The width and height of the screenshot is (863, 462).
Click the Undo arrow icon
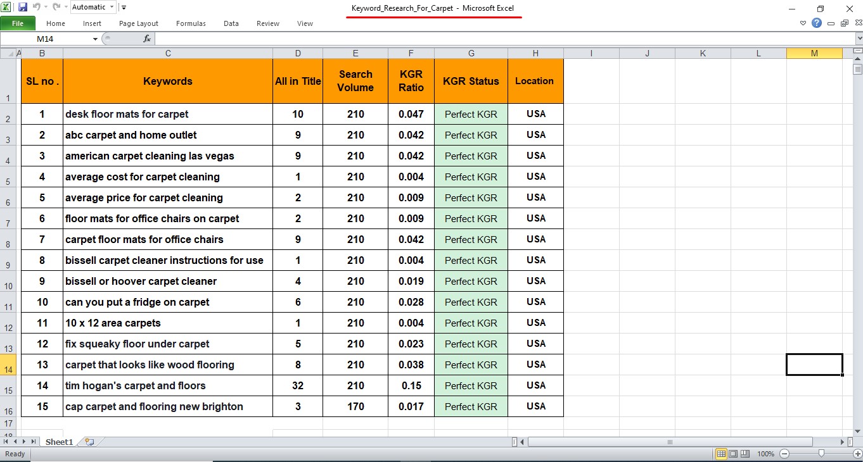click(x=37, y=8)
